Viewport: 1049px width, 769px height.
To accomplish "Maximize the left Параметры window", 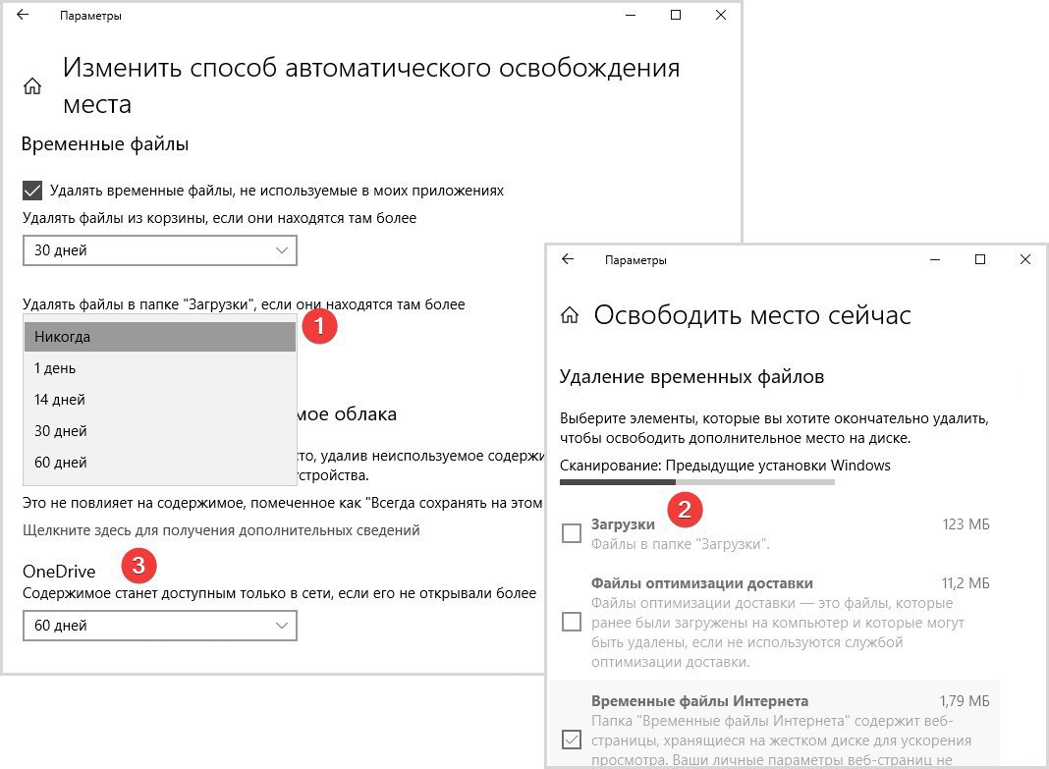I will 676,15.
